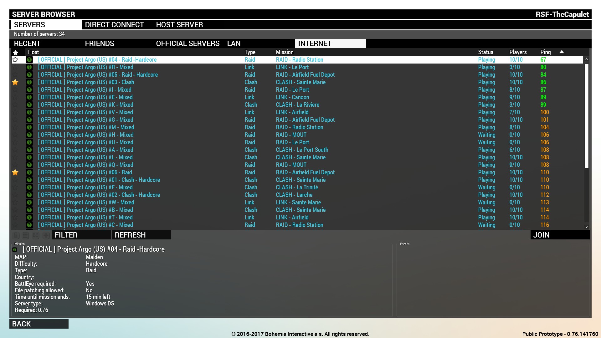Sort list by Host column header
601x338 pixels.
tap(33, 52)
